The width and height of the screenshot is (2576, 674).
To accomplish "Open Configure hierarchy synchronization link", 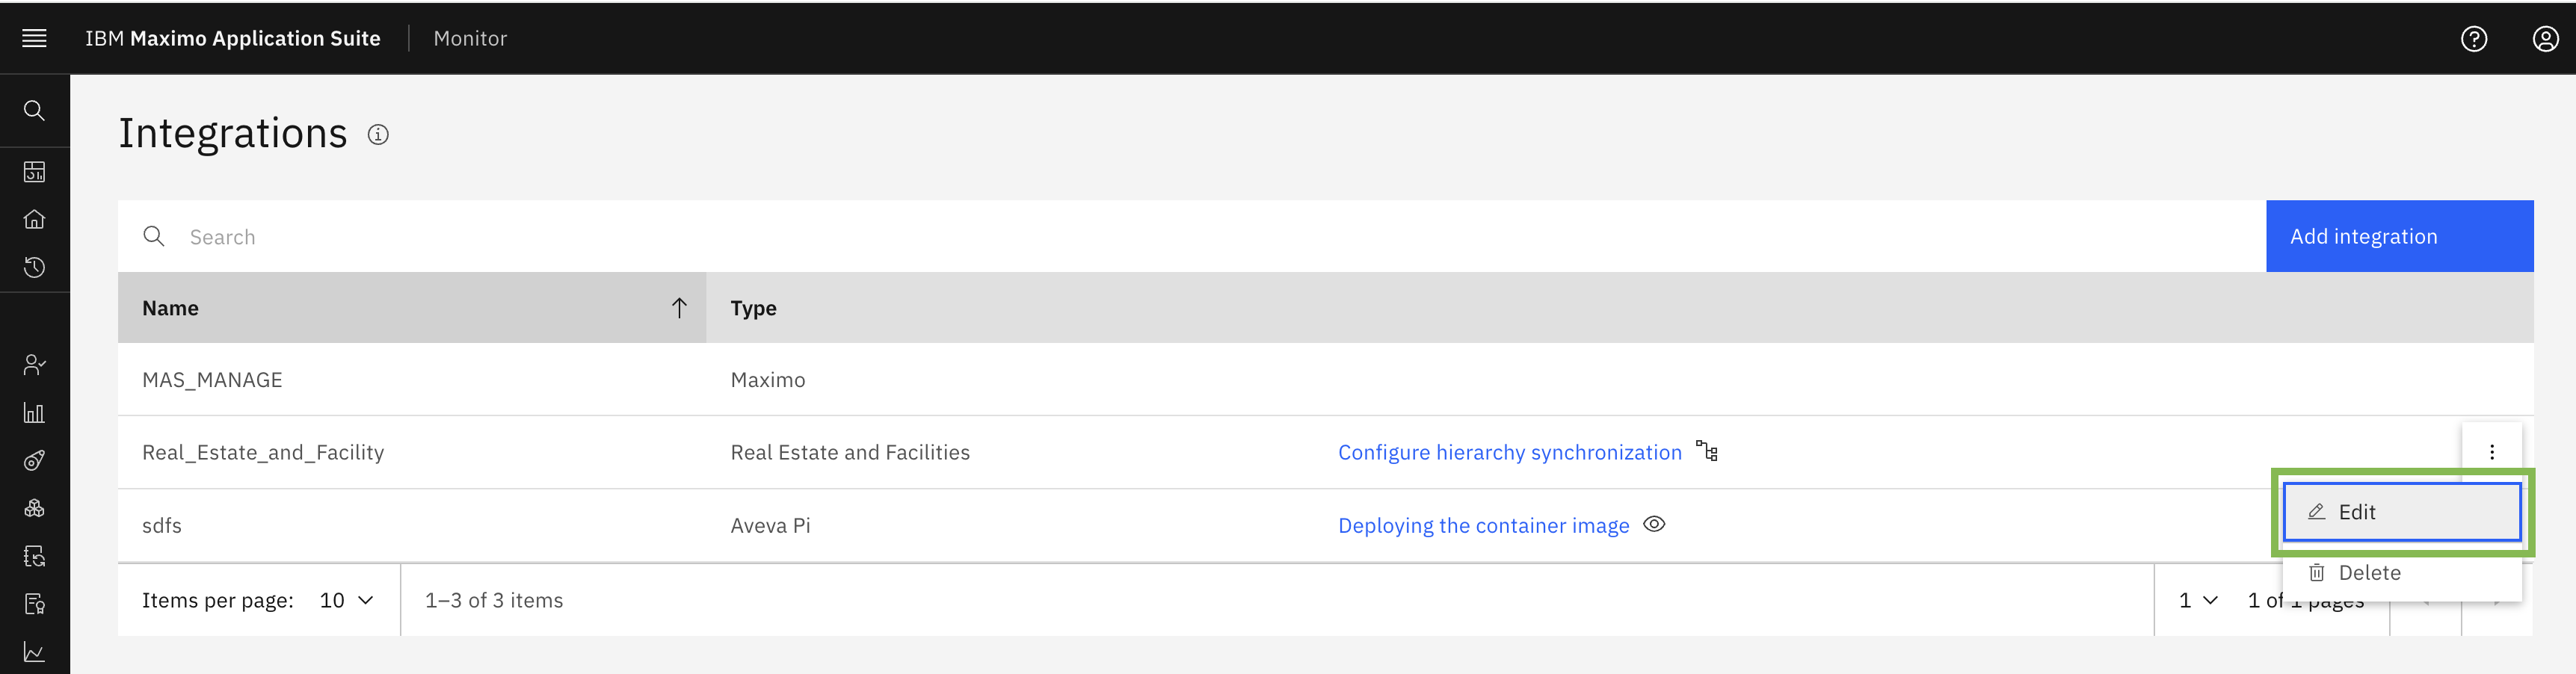I will (x=1509, y=452).
